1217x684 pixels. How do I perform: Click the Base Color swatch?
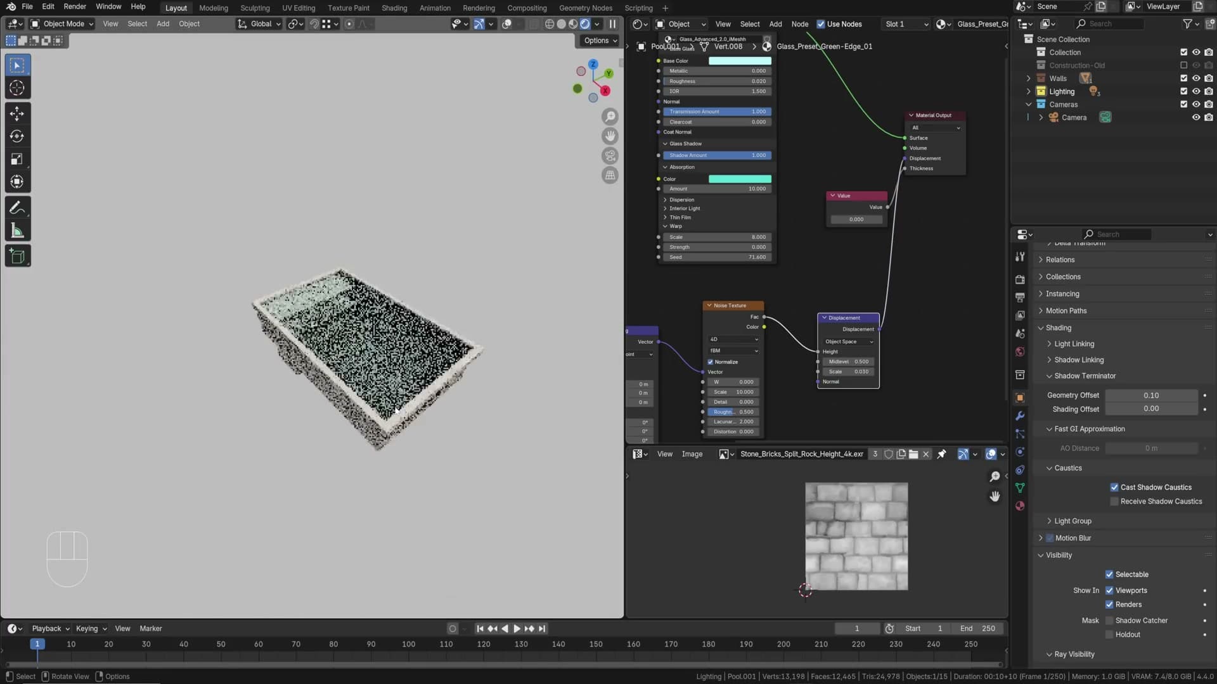[x=740, y=61]
